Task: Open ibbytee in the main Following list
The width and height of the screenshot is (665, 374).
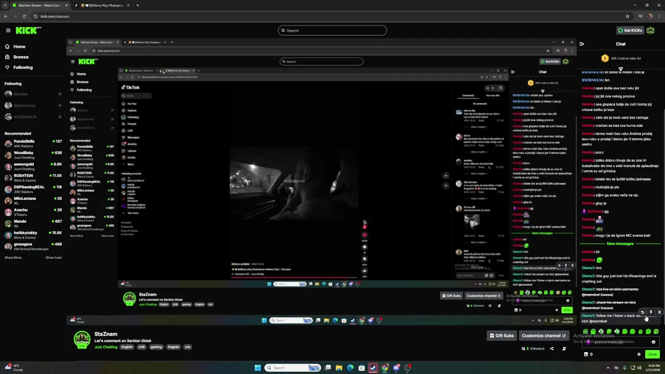Action: click(32, 94)
